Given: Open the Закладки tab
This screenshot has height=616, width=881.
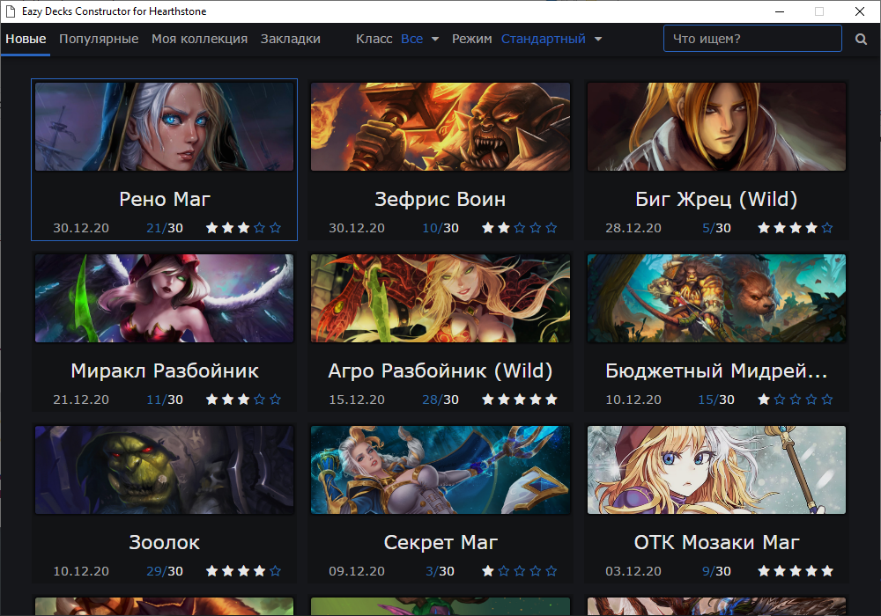Looking at the screenshot, I should click(x=291, y=39).
